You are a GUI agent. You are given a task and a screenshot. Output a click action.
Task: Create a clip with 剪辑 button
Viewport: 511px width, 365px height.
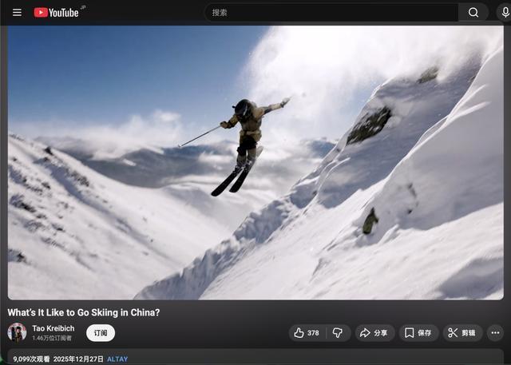click(x=462, y=333)
